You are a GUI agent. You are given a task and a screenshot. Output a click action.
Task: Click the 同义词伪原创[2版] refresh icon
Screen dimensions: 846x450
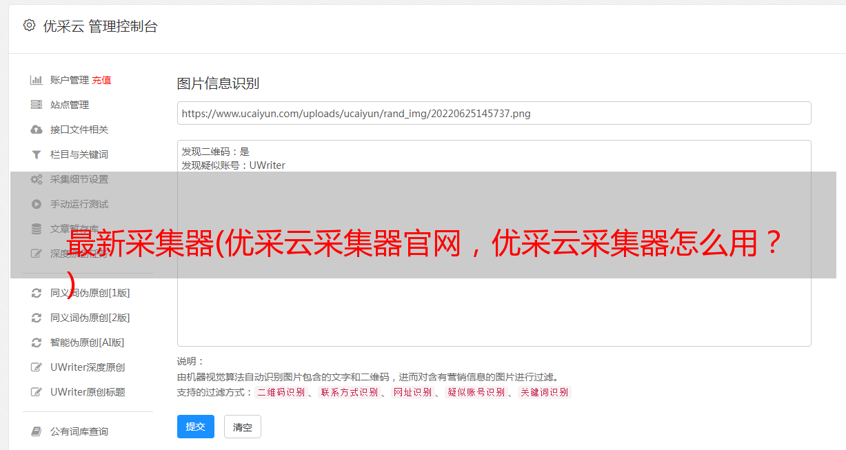click(37, 318)
